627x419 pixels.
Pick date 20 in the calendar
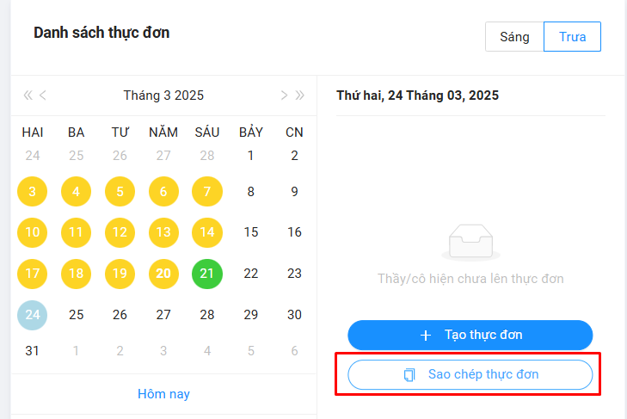pos(163,274)
